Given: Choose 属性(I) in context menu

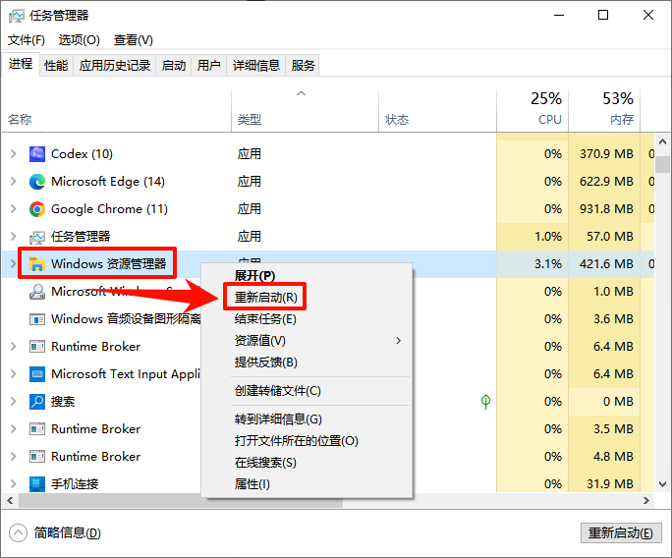Looking at the screenshot, I should pos(306,484).
